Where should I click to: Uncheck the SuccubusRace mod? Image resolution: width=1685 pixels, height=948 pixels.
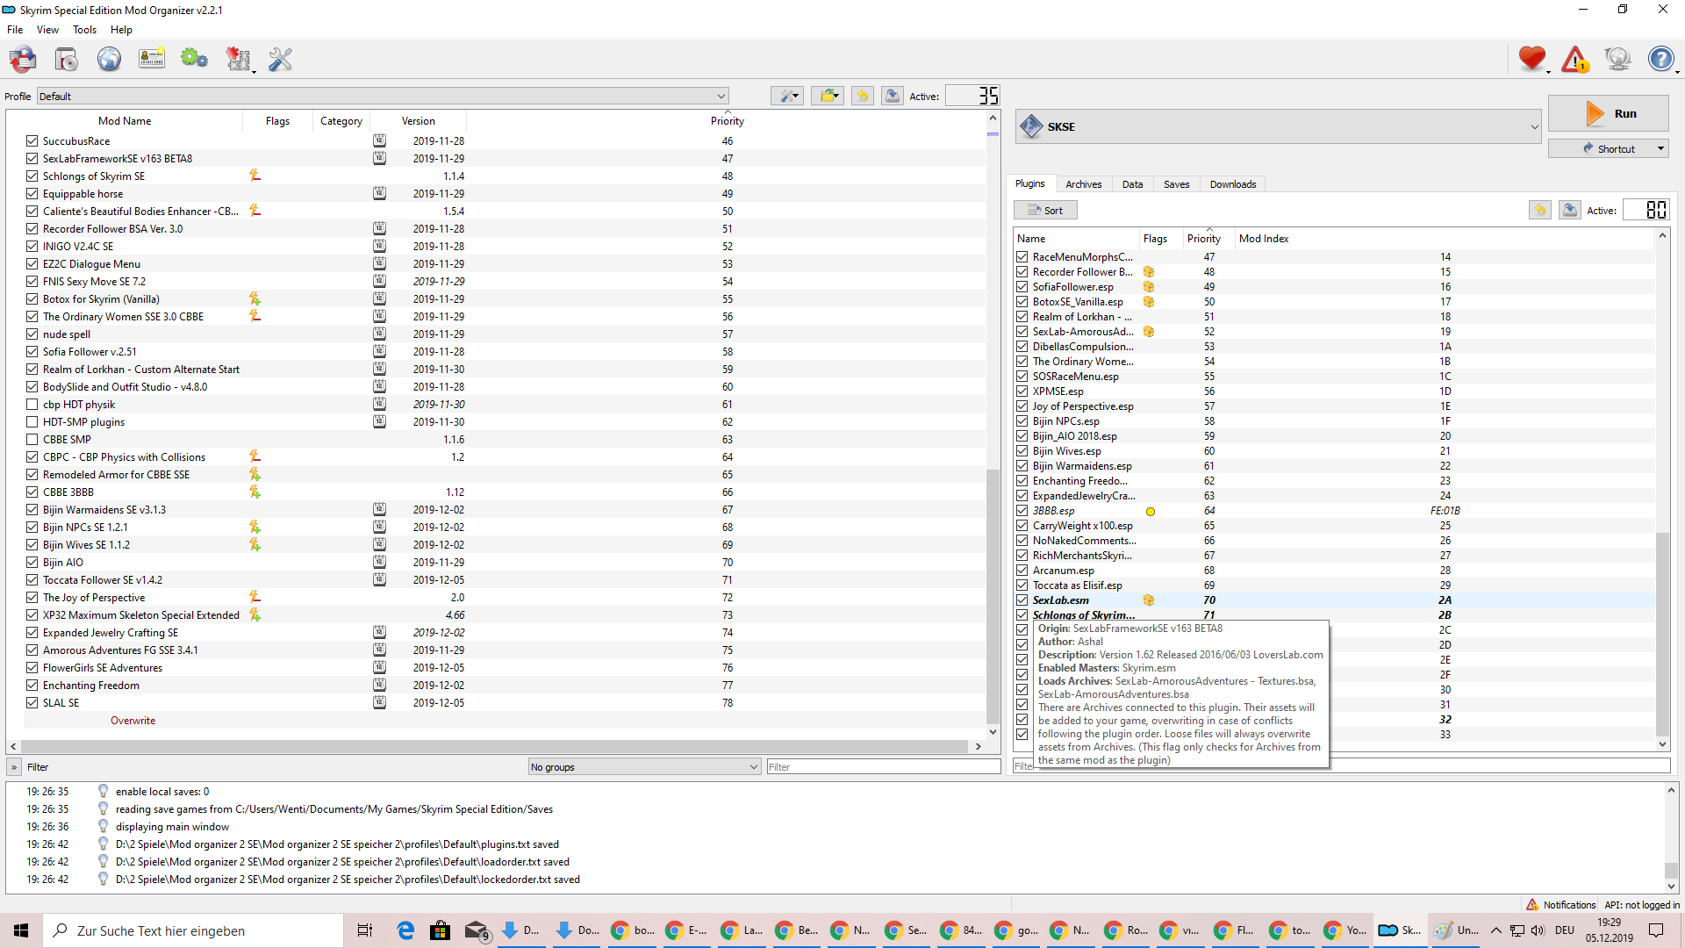click(x=32, y=140)
